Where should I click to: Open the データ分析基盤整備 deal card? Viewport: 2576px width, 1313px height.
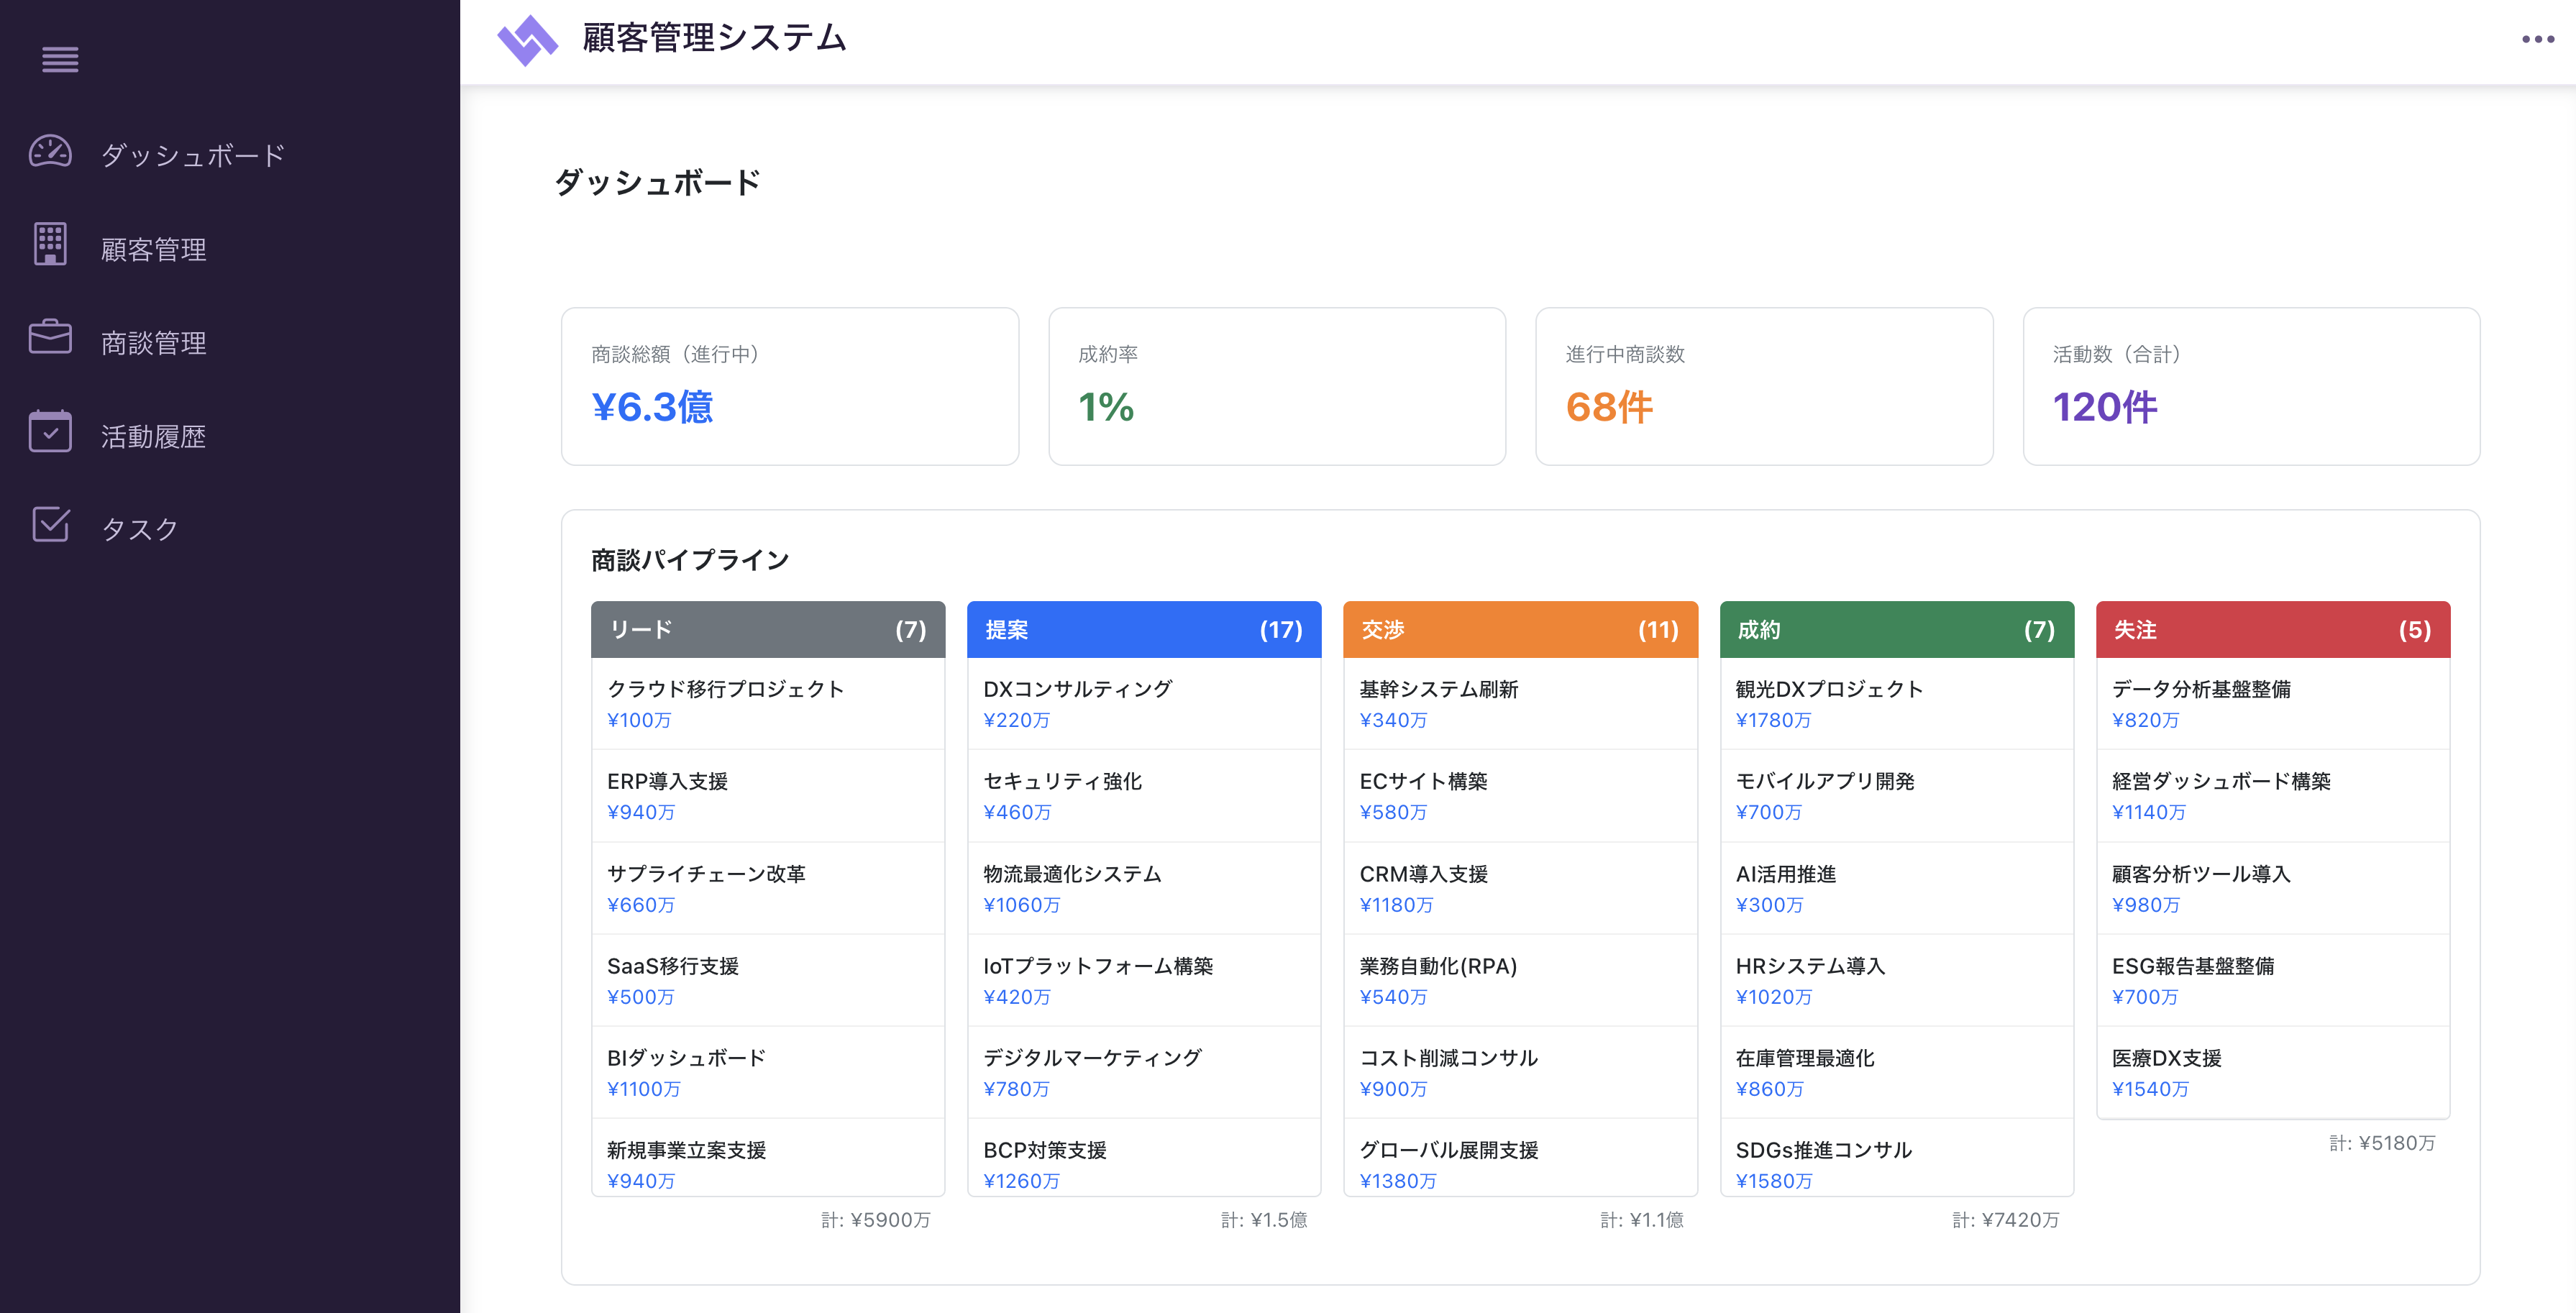2273,703
